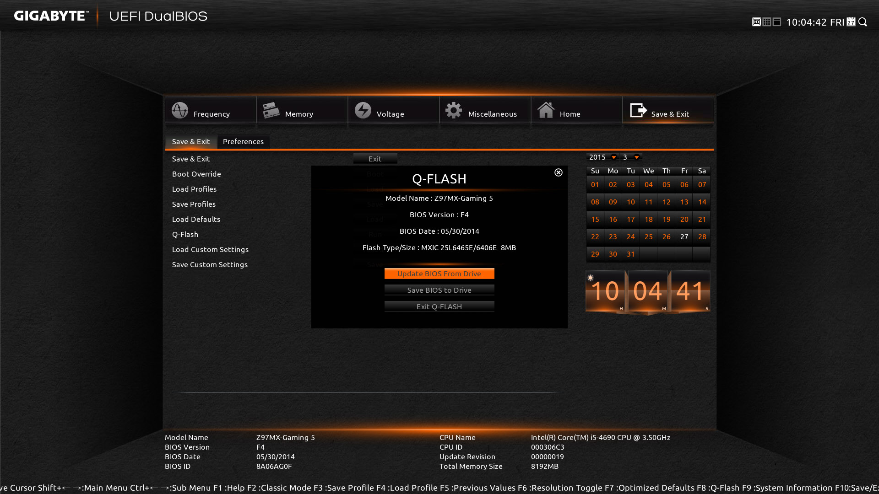This screenshot has width=879, height=494.
Task: Click Save BIOS to Drive
Action: 439,290
